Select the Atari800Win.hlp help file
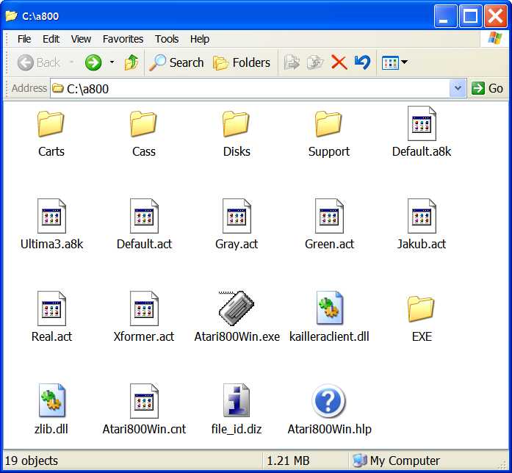Screen dimensions: 512x473 (328, 402)
